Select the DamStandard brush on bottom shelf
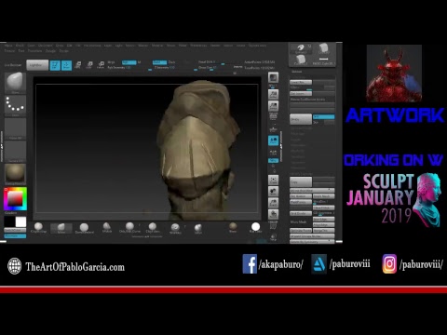 (84, 228)
